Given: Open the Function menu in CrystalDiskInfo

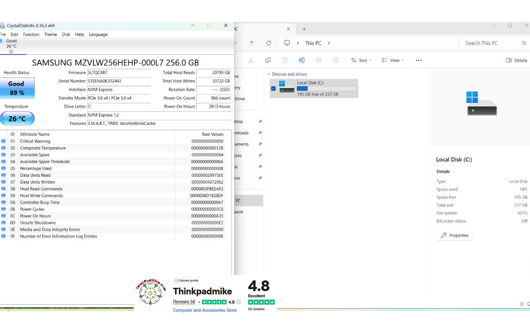Looking at the screenshot, I should [x=31, y=34].
